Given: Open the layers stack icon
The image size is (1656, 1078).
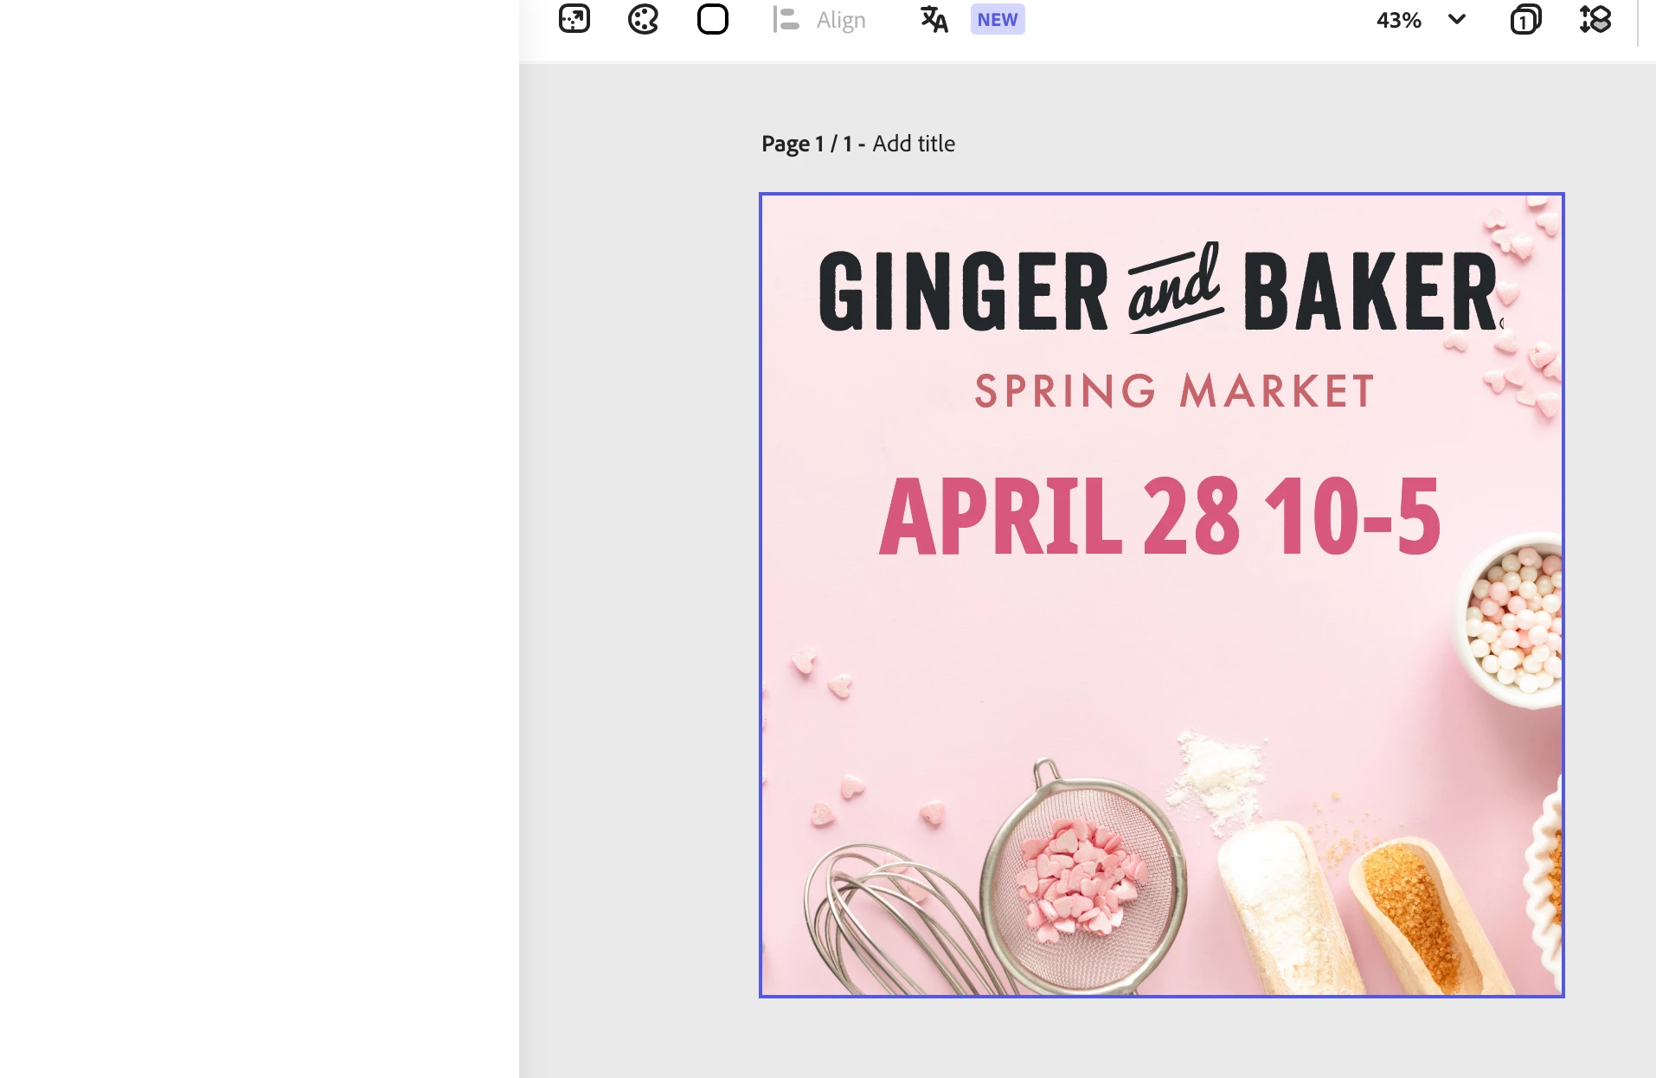Looking at the screenshot, I should (x=1595, y=19).
